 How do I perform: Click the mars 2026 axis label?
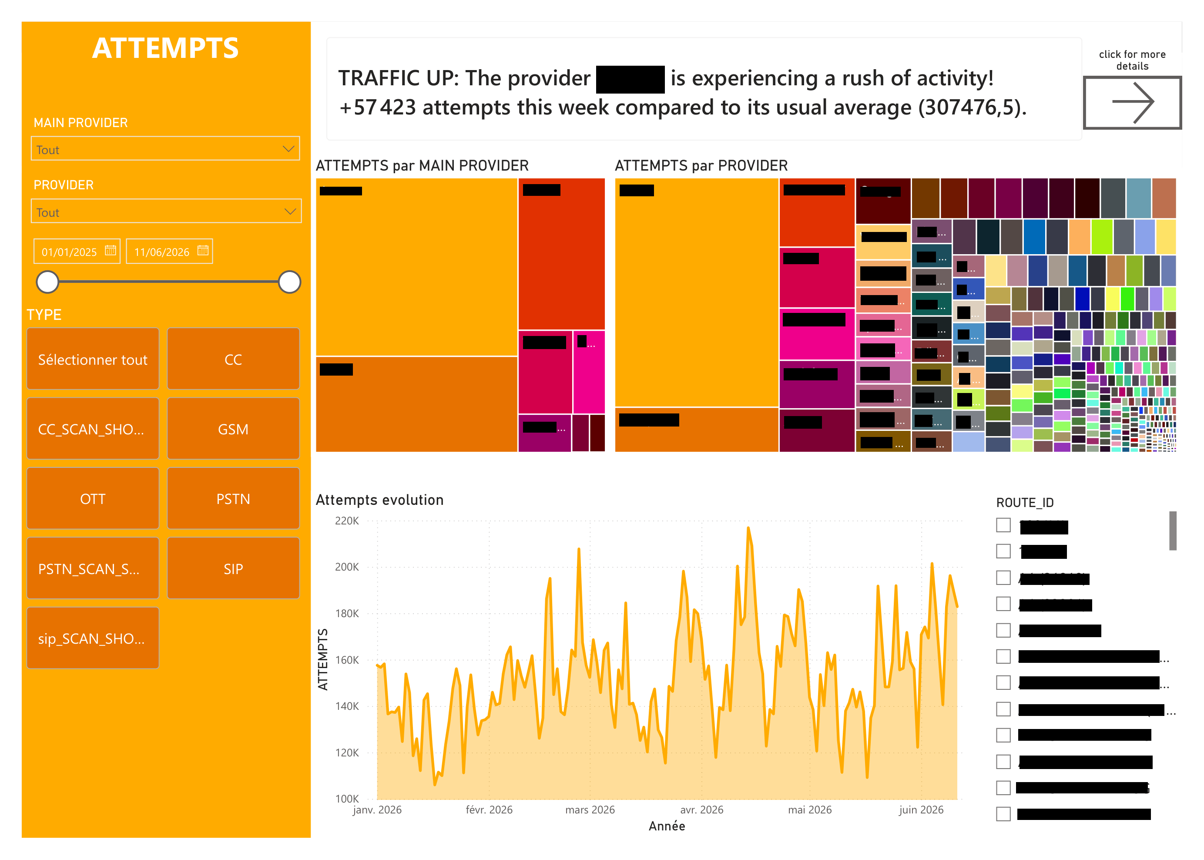tap(590, 810)
